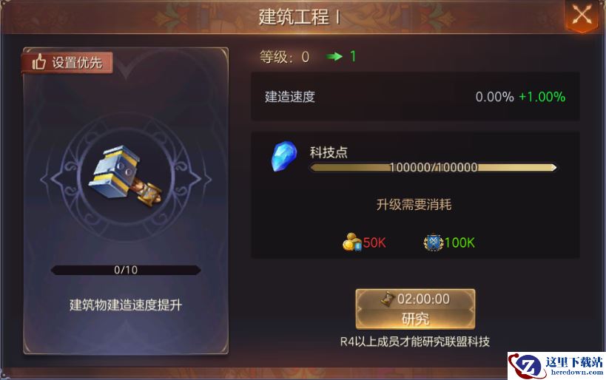Image resolution: width=606 pixels, height=380 pixels.
Task: Start research with the 研究 button
Action: (415, 309)
